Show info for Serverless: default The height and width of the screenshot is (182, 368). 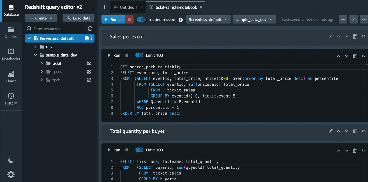(x=87, y=38)
